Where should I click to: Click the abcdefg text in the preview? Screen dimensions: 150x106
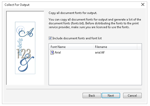[20, 47]
